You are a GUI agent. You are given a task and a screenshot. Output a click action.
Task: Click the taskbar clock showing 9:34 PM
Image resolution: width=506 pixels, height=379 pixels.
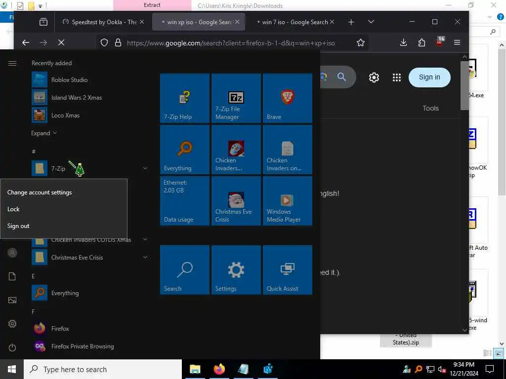point(464,369)
